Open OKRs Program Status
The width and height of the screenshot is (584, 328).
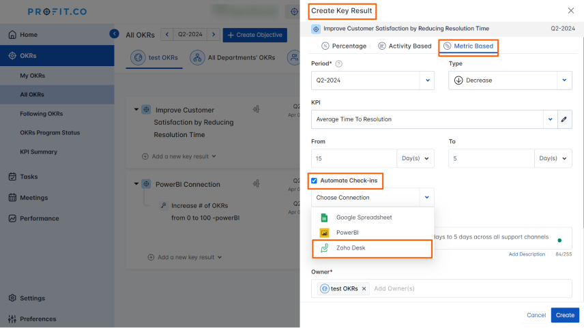50,132
